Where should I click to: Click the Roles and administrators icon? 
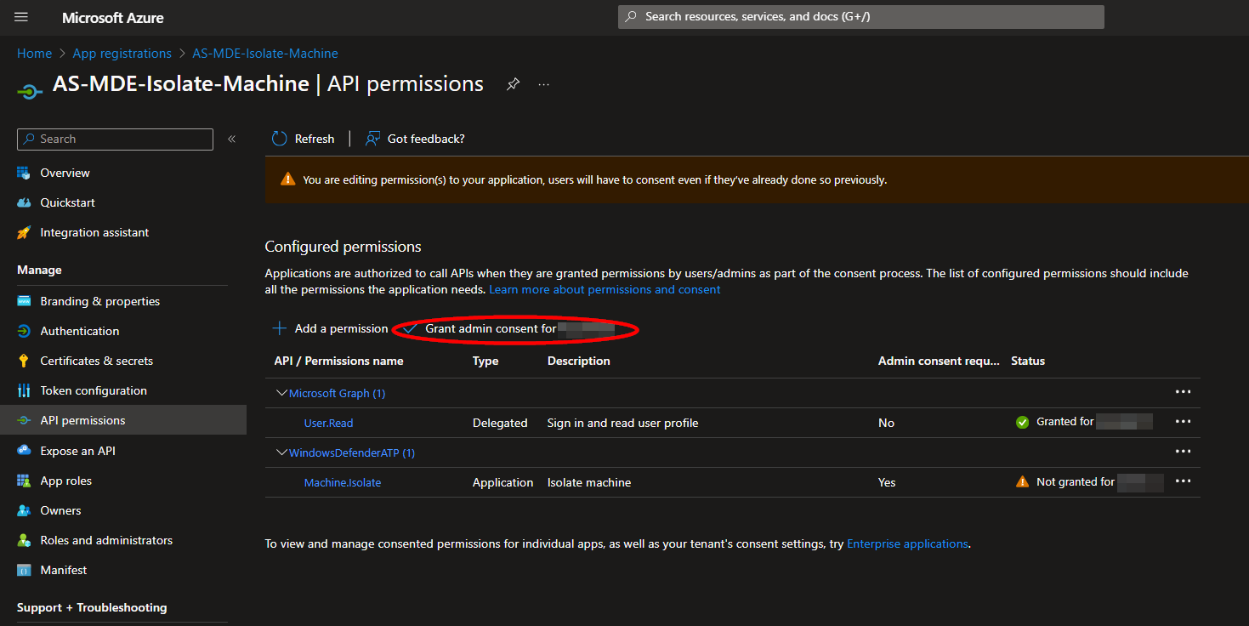24,540
